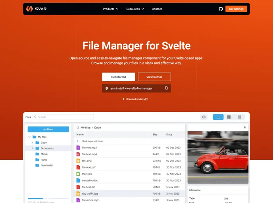Click the red car preview image
The height and width of the screenshot is (203, 273).
click(218, 157)
